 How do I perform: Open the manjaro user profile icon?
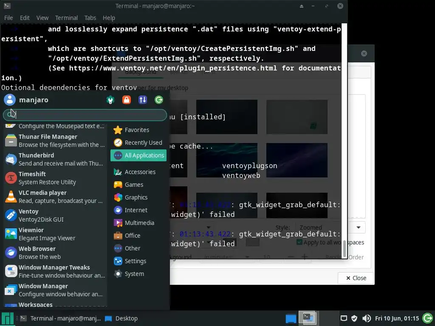10,100
